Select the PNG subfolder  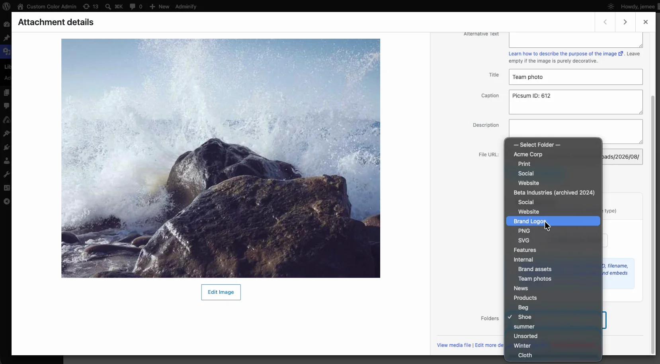(x=553, y=231)
